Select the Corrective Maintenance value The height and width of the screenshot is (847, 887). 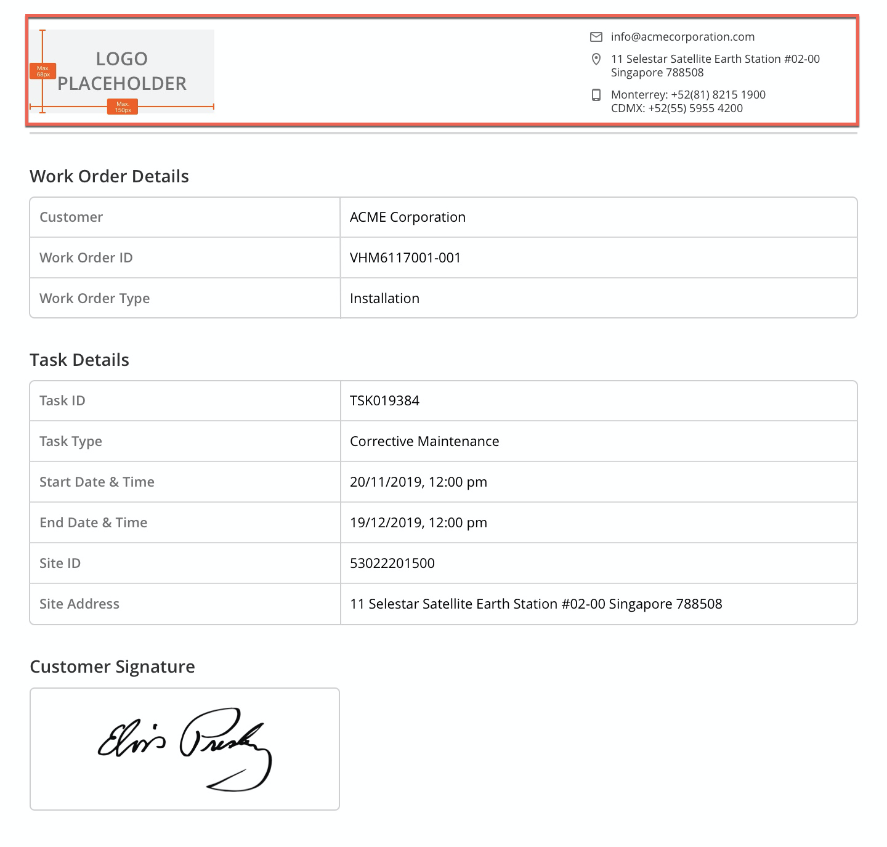coord(424,441)
